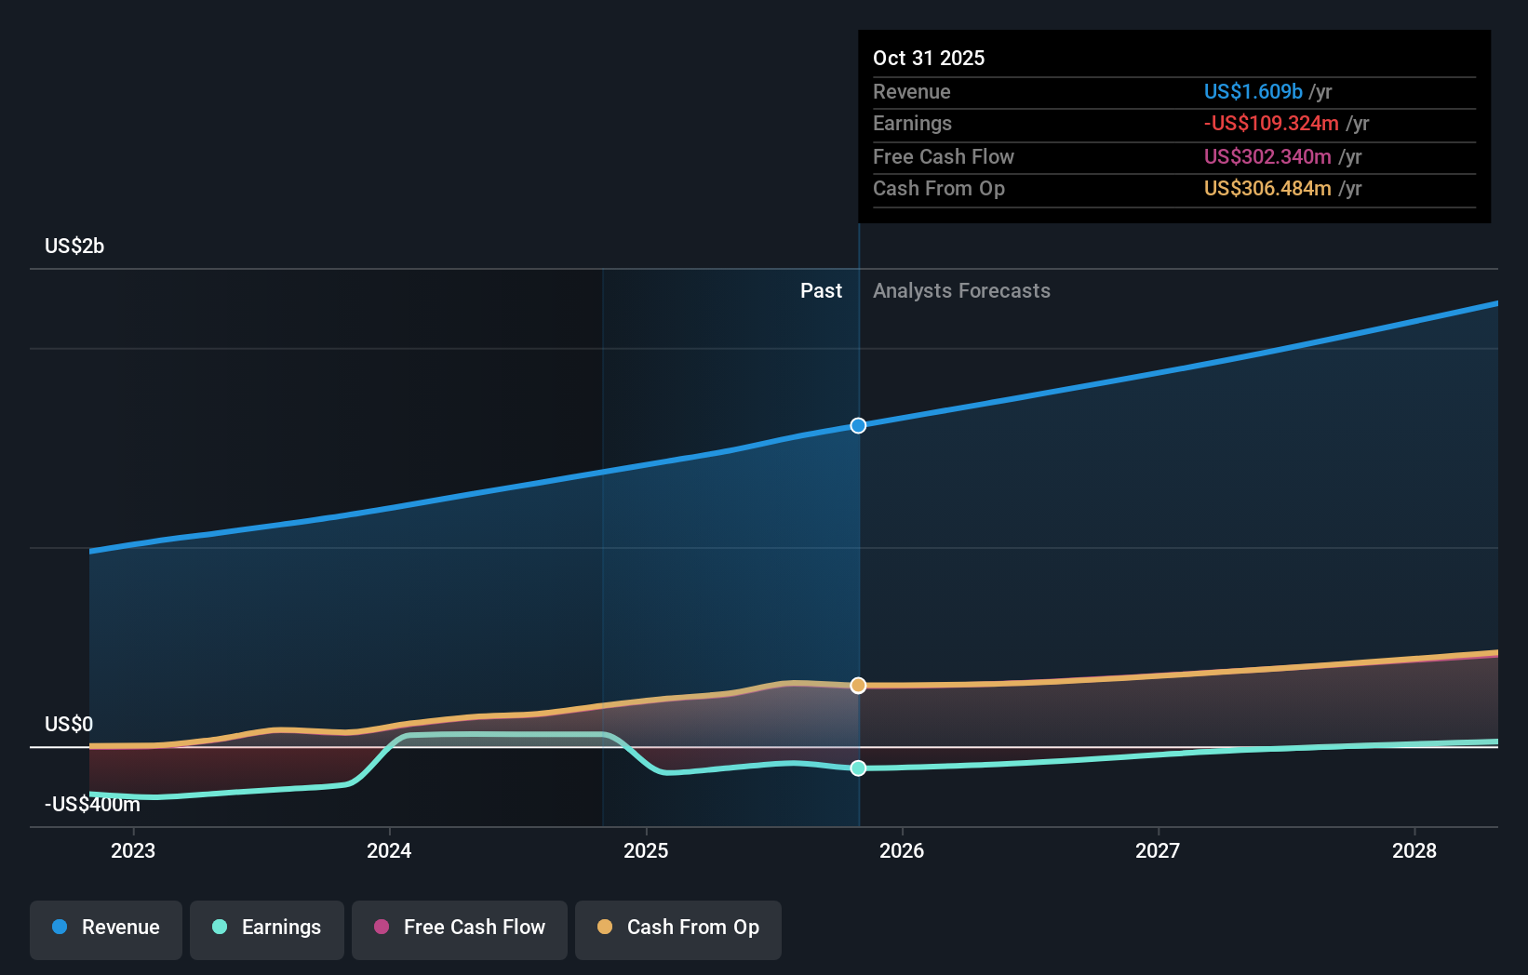The height and width of the screenshot is (975, 1528).
Task: Click the Cash From Op legend button
Action: click(677, 928)
